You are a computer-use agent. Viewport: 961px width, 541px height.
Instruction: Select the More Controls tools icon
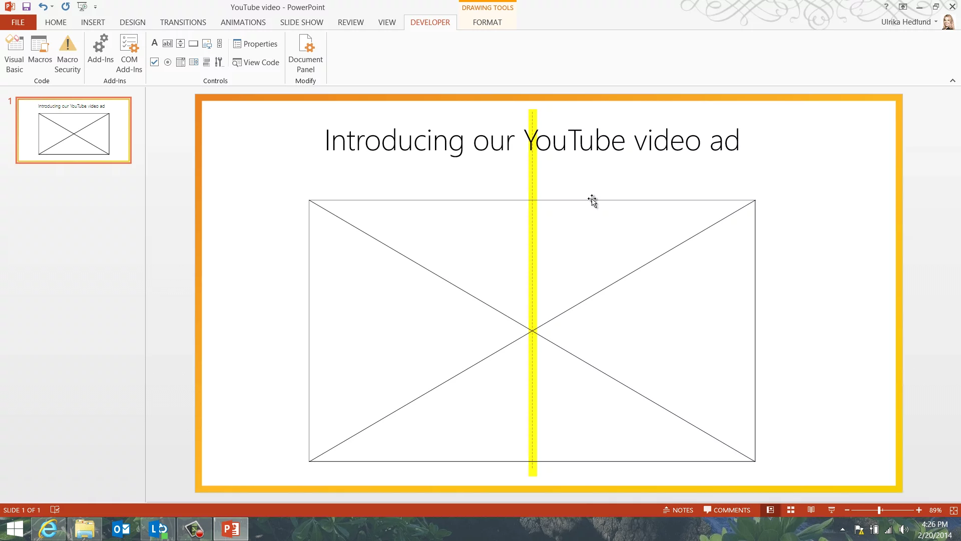219,62
